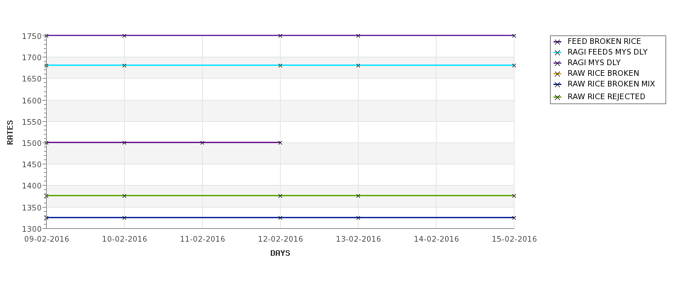Screen dimensions: 691x304
Task: Click the cyan line point on 13-02-2016
Action: (359, 66)
